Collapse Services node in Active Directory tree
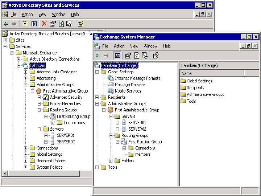261x196 pixels. [5, 46]
